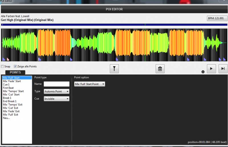Click into the Name input field
The height and width of the screenshot is (147, 228).
point(56,84)
